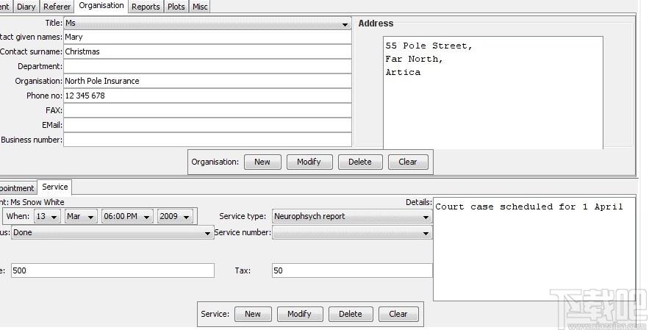Click the Address heading
This screenshot has width=649, height=330.
click(376, 24)
